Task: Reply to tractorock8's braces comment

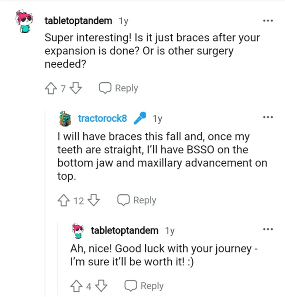Action: [x=137, y=201]
